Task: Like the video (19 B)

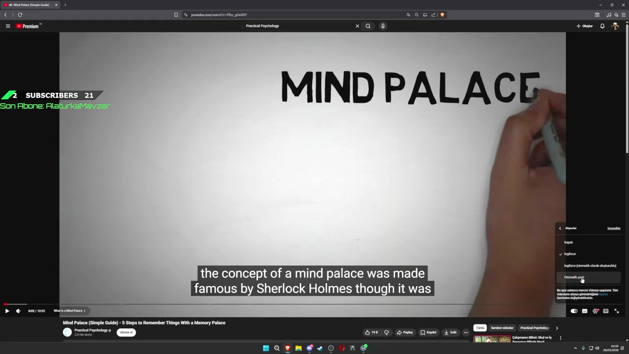Action: point(372,332)
